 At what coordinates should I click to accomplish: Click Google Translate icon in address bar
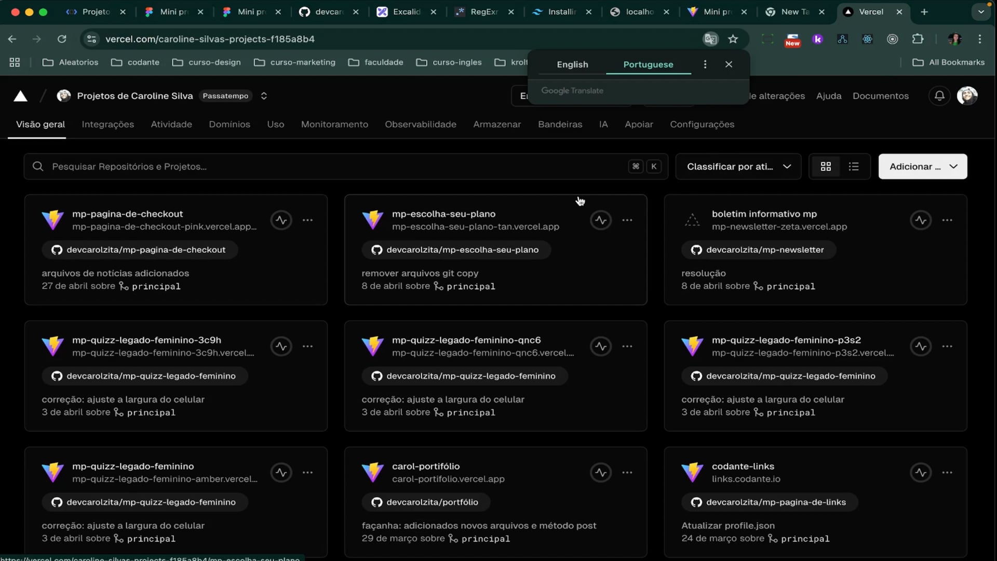click(710, 39)
